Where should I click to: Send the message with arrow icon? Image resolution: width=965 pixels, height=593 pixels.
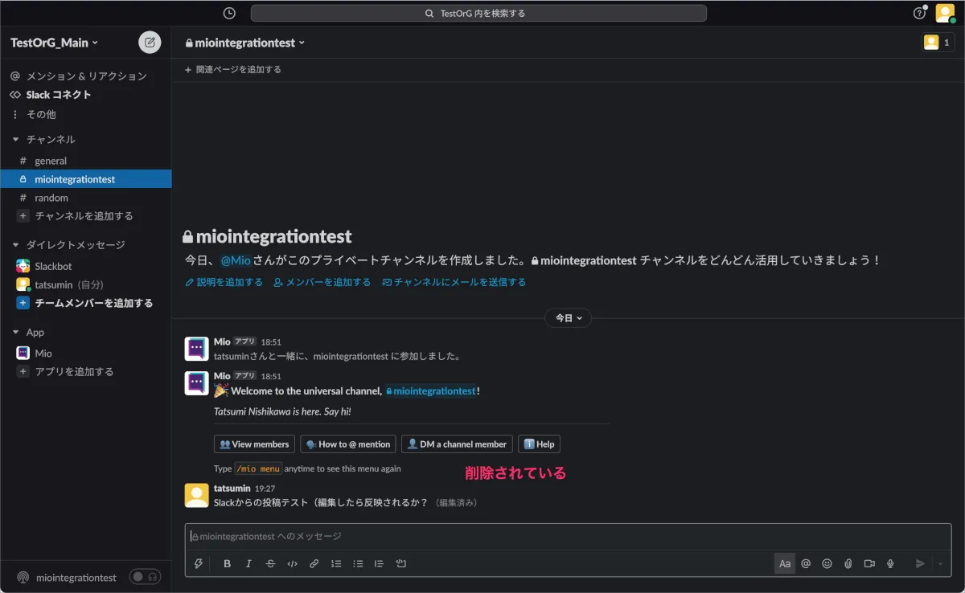(x=920, y=563)
